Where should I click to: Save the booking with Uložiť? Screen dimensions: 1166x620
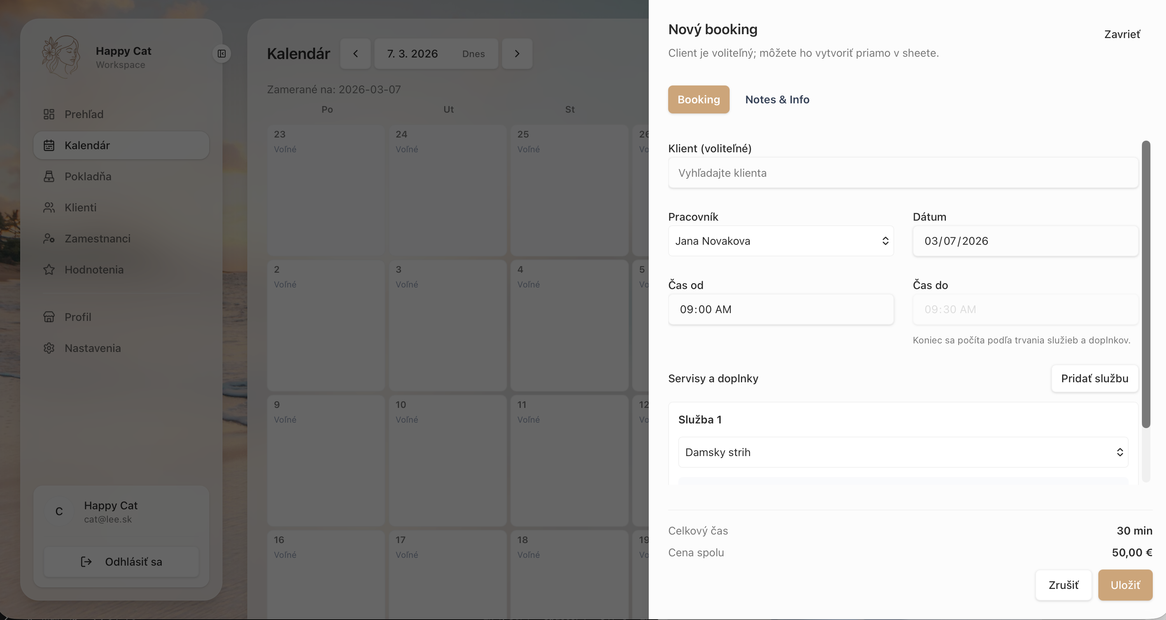tap(1126, 585)
